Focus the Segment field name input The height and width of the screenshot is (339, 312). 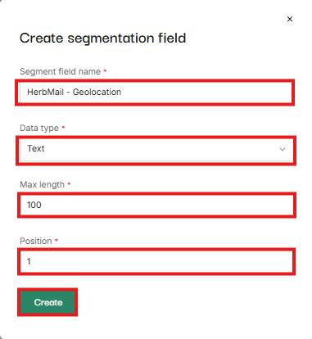pos(155,93)
